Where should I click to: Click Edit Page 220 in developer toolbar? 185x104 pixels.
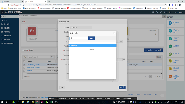point(73,99)
